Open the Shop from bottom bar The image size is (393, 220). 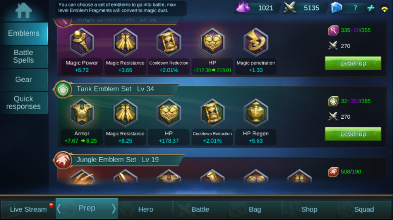tap(309, 210)
